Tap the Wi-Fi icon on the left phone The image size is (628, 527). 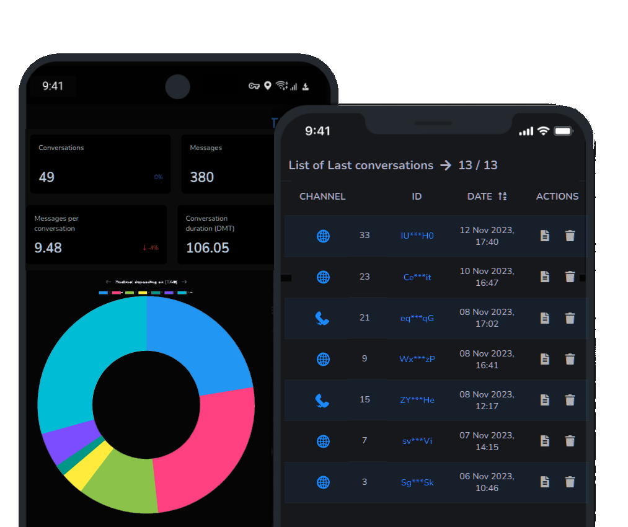[280, 86]
